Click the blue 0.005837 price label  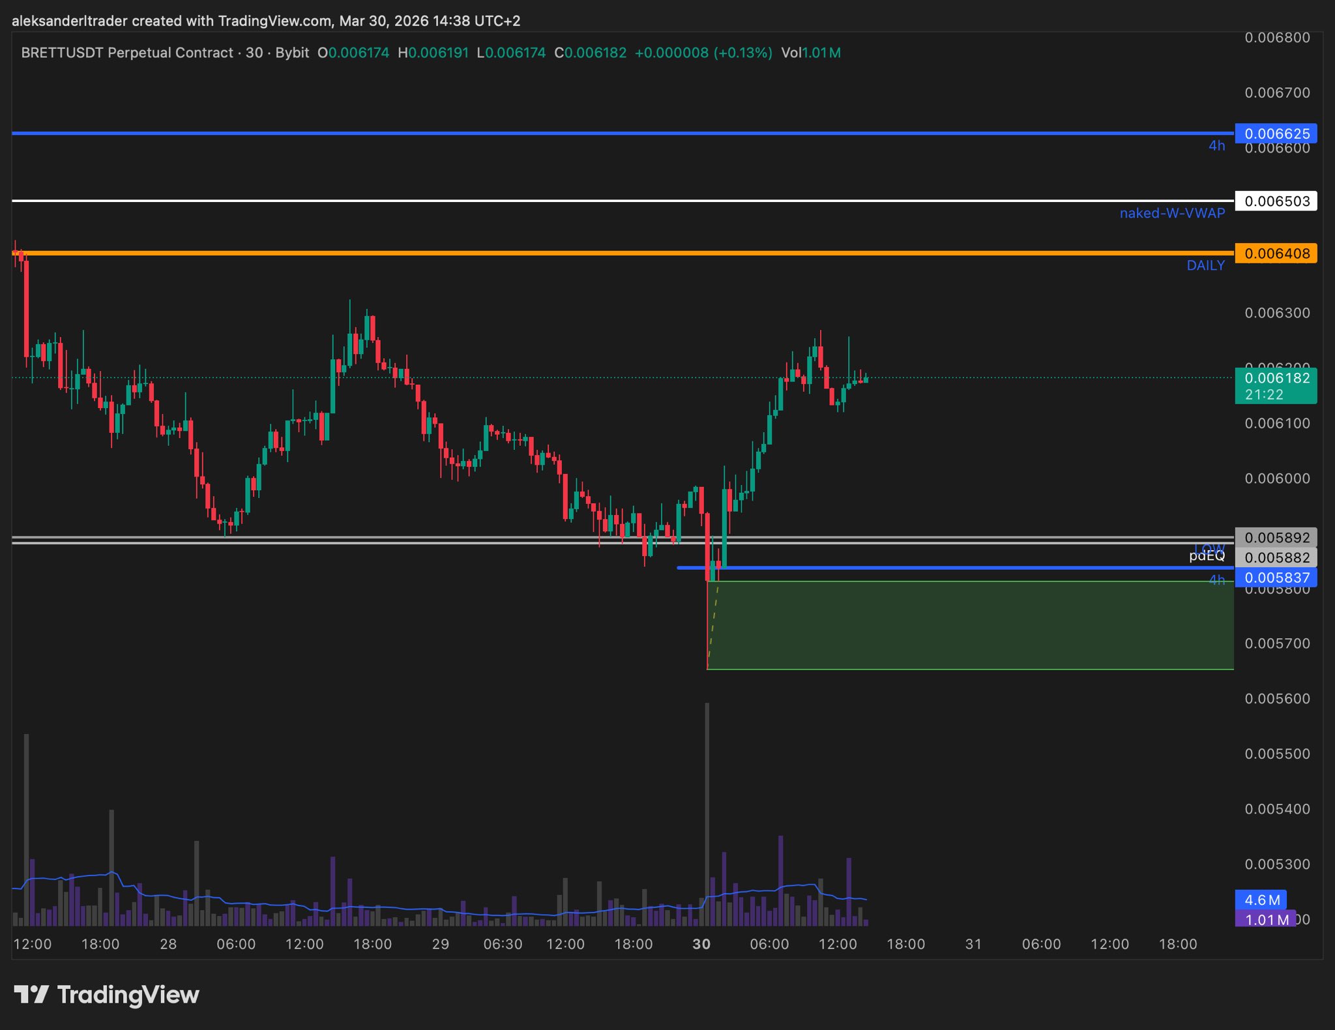pyautogui.click(x=1276, y=578)
